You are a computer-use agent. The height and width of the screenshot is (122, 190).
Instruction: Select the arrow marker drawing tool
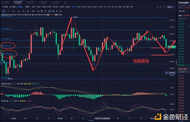click(28, 11)
